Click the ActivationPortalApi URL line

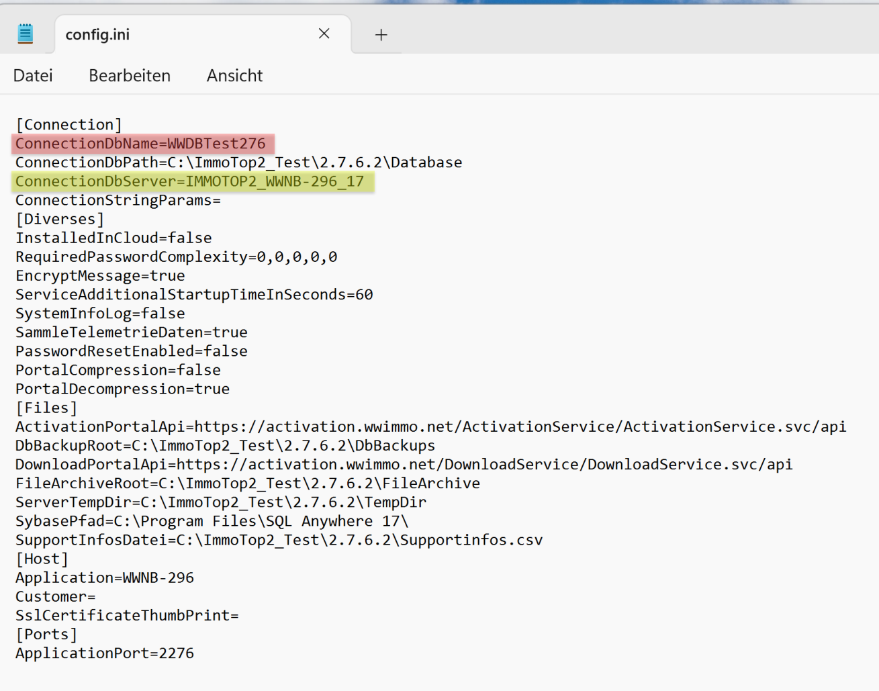point(431,426)
